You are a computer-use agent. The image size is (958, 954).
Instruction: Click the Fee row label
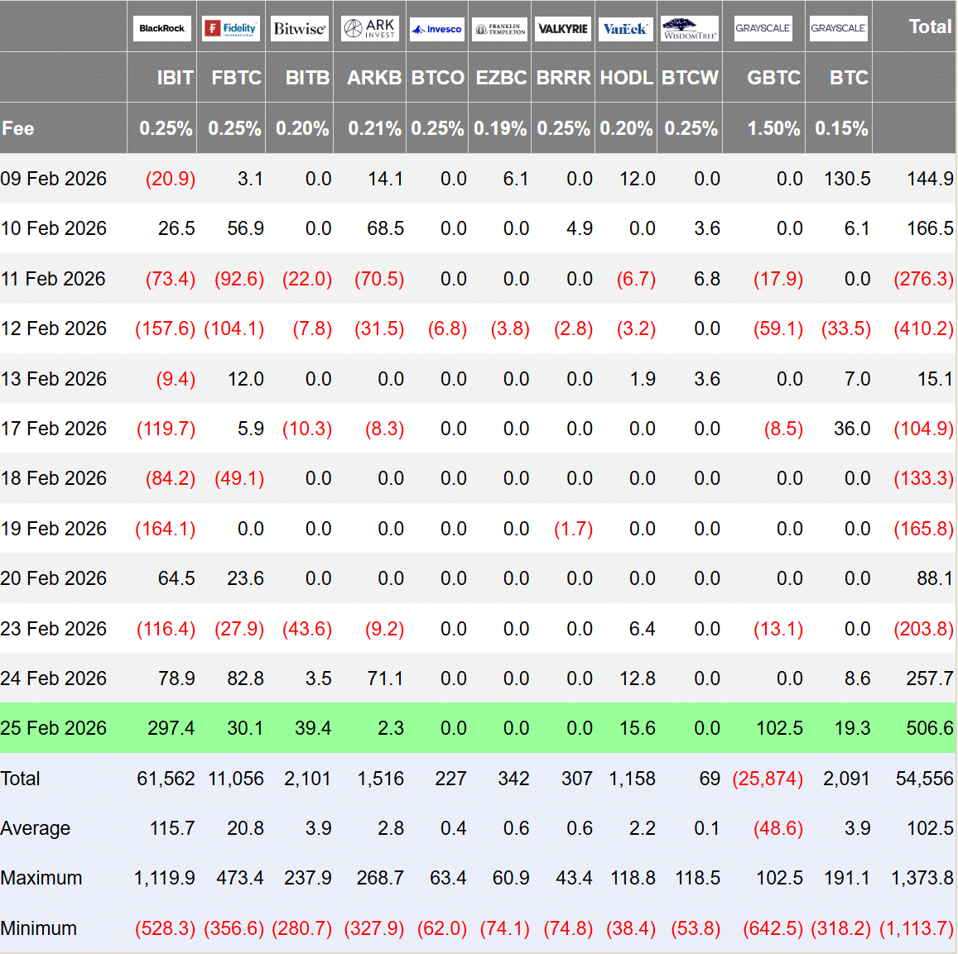[x=17, y=128]
